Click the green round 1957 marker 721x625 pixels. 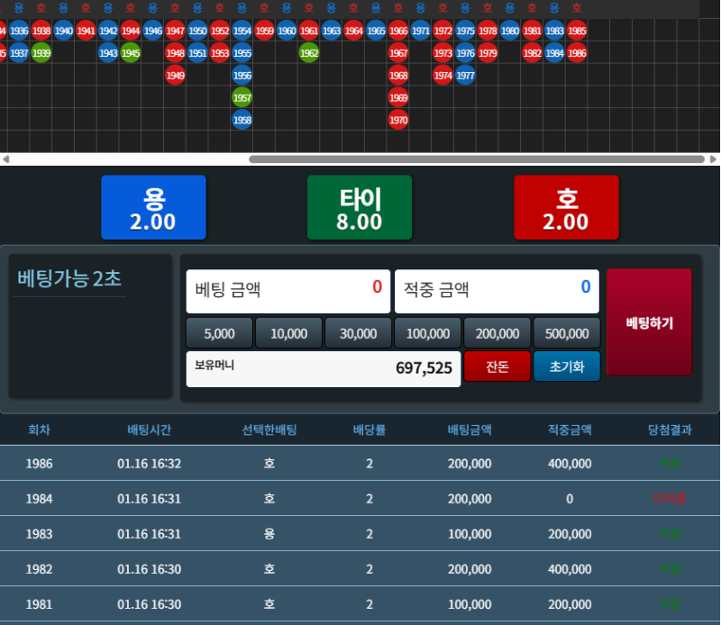pos(242,97)
